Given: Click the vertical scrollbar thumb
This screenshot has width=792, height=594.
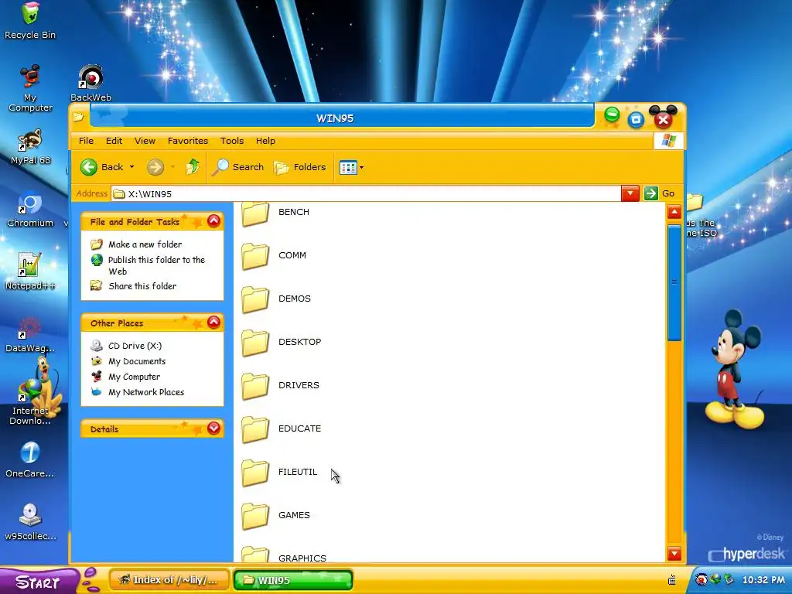Looking at the screenshot, I should (674, 283).
